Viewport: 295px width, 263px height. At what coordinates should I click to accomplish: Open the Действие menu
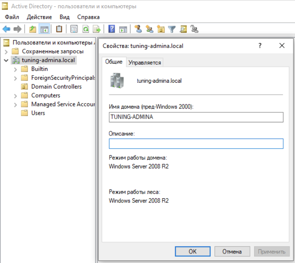pos(39,17)
